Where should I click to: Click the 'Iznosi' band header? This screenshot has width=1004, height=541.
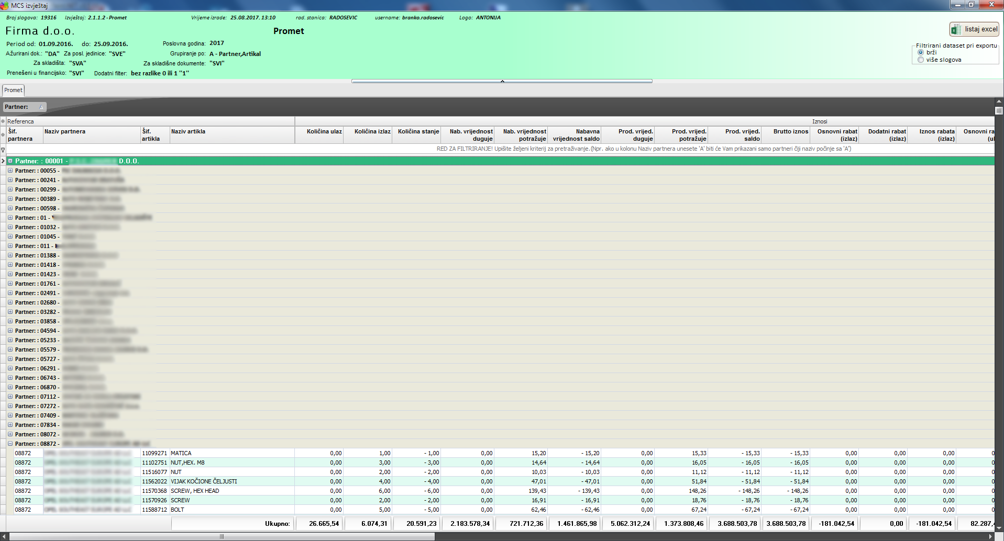point(645,121)
